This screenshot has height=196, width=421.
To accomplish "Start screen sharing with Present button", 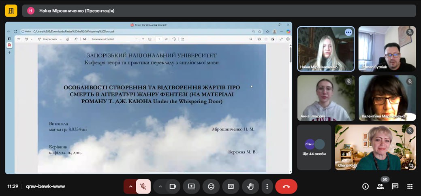I will pyautogui.click(x=191, y=186).
